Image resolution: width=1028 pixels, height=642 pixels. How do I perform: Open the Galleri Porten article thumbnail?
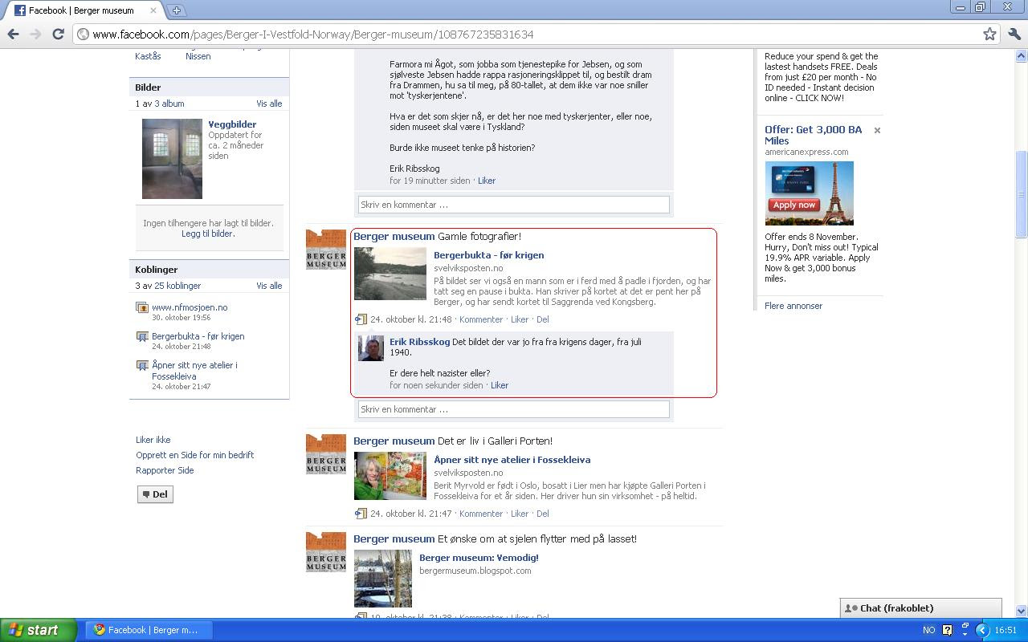coord(390,476)
